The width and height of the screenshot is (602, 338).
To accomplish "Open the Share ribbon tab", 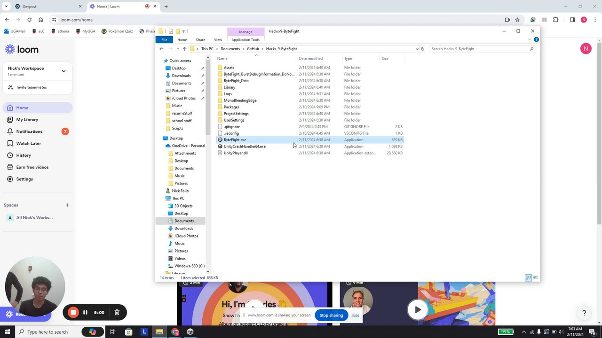I will (x=200, y=40).
